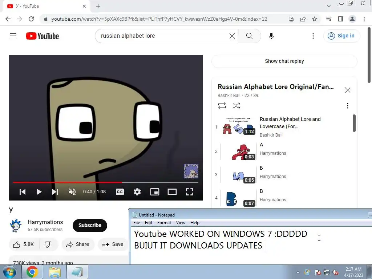Play playlist video 'Б' thumbnail
This screenshot has width=372, height=279.
coord(239,175)
